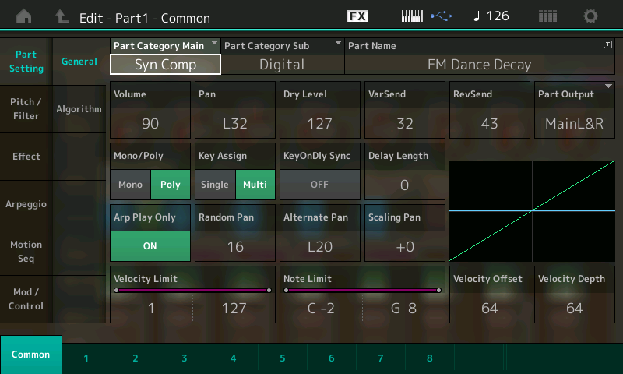Open the Effect tab
This screenshot has width=623, height=374.
coord(26,157)
